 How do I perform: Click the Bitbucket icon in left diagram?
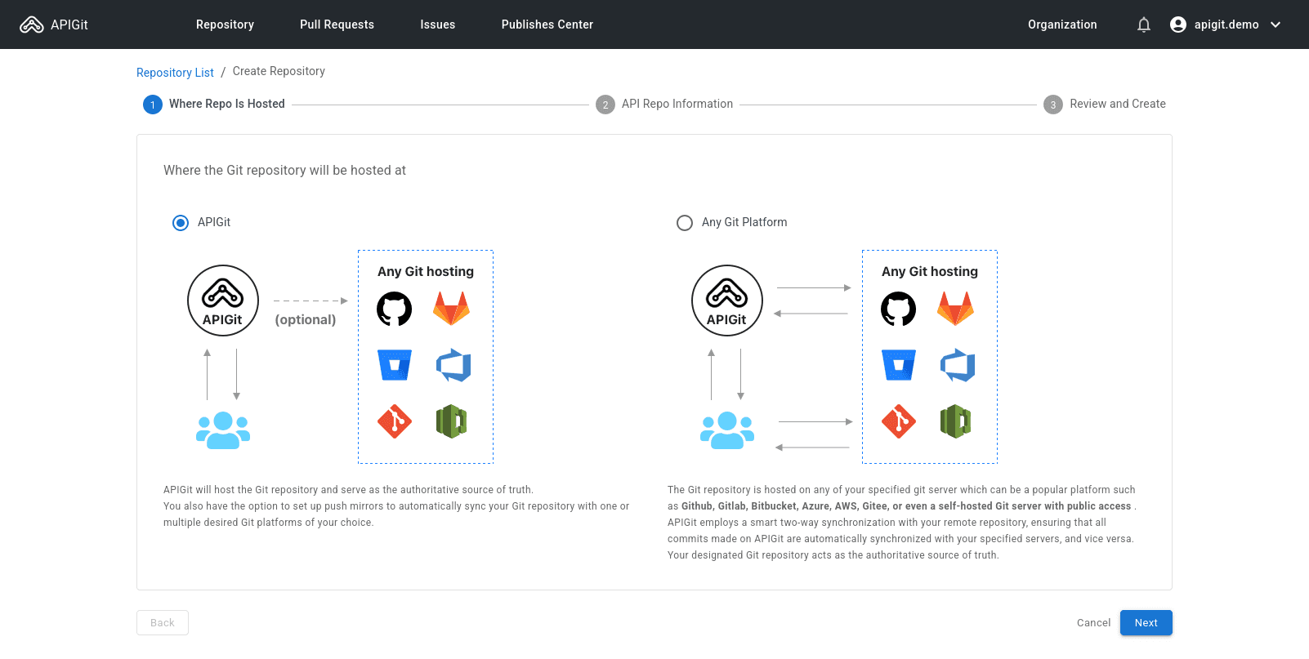pyautogui.click(x=395, y=365)
